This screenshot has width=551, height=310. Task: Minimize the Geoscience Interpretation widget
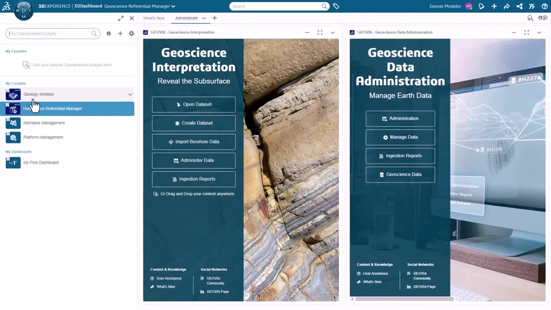coord(307,32)
